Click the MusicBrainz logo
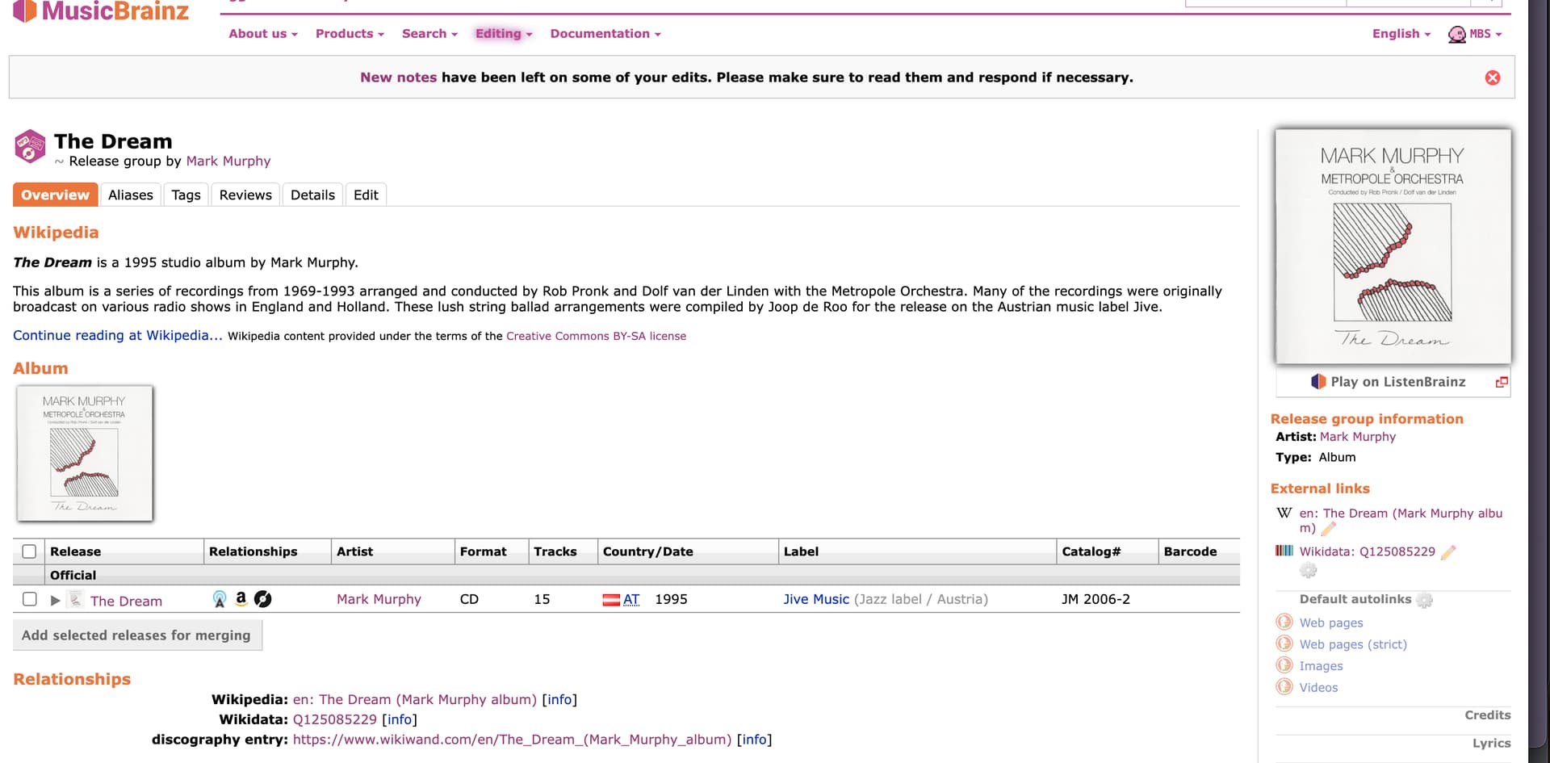The height and width of the screenshot is (763, 1550). point(102,11)
